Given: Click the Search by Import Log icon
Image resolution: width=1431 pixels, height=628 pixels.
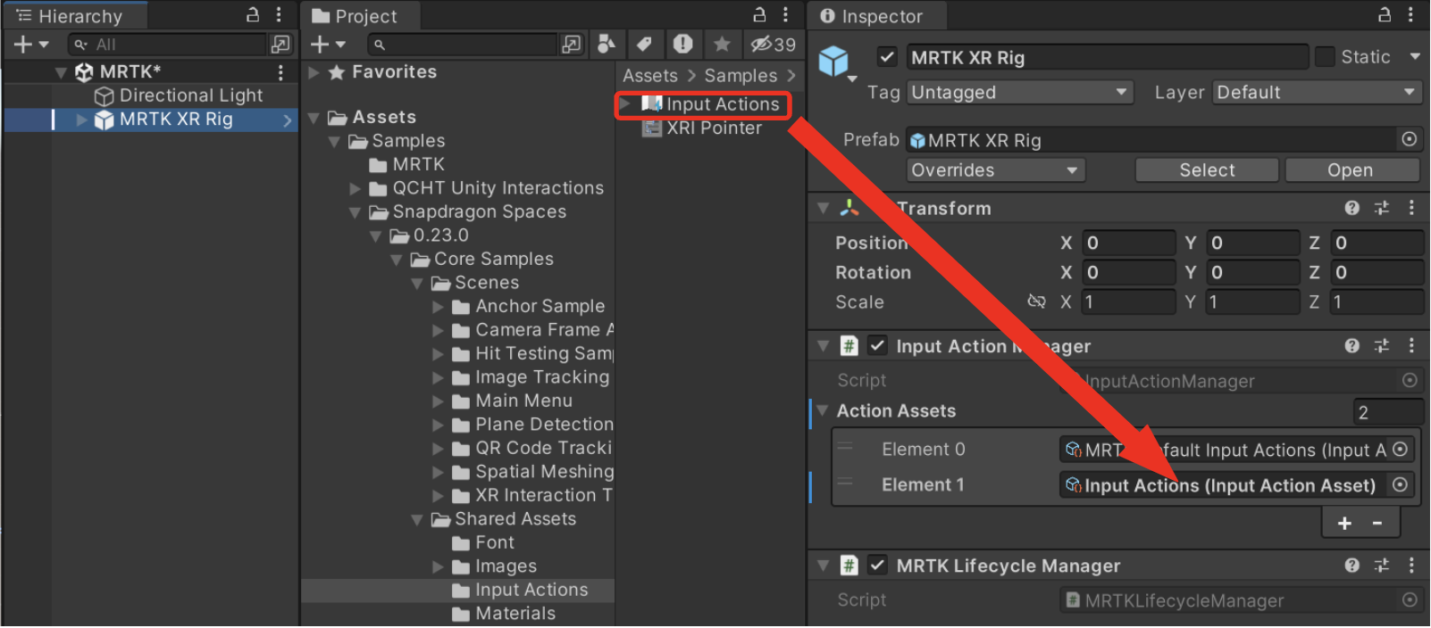Looking at the screenshot, I should [x=683, y=44].
